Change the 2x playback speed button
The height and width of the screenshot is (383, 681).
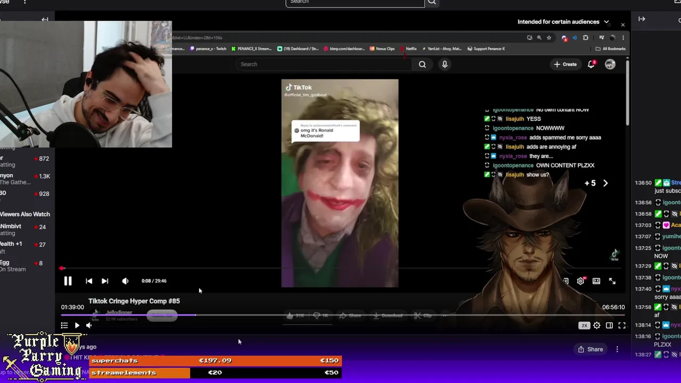click(x=584, y=326)
